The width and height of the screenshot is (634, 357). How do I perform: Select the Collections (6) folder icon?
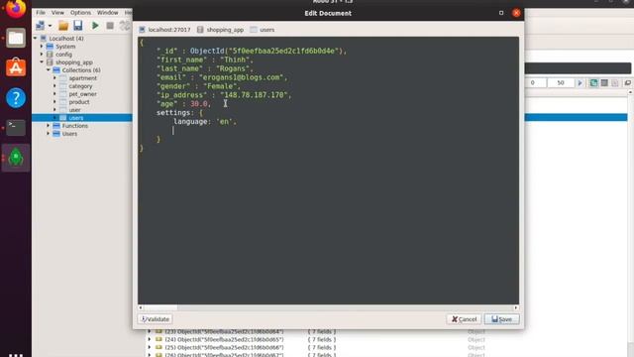[56, 70]
